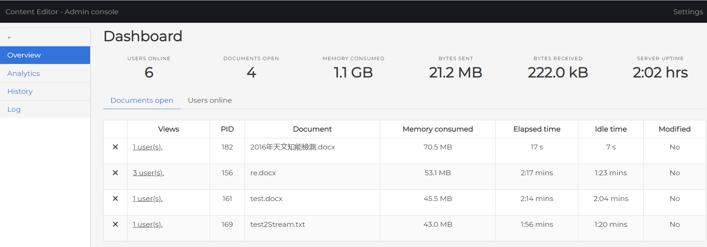Click the Memory consumed column header

pyautogui.click(x=437, y=129)
